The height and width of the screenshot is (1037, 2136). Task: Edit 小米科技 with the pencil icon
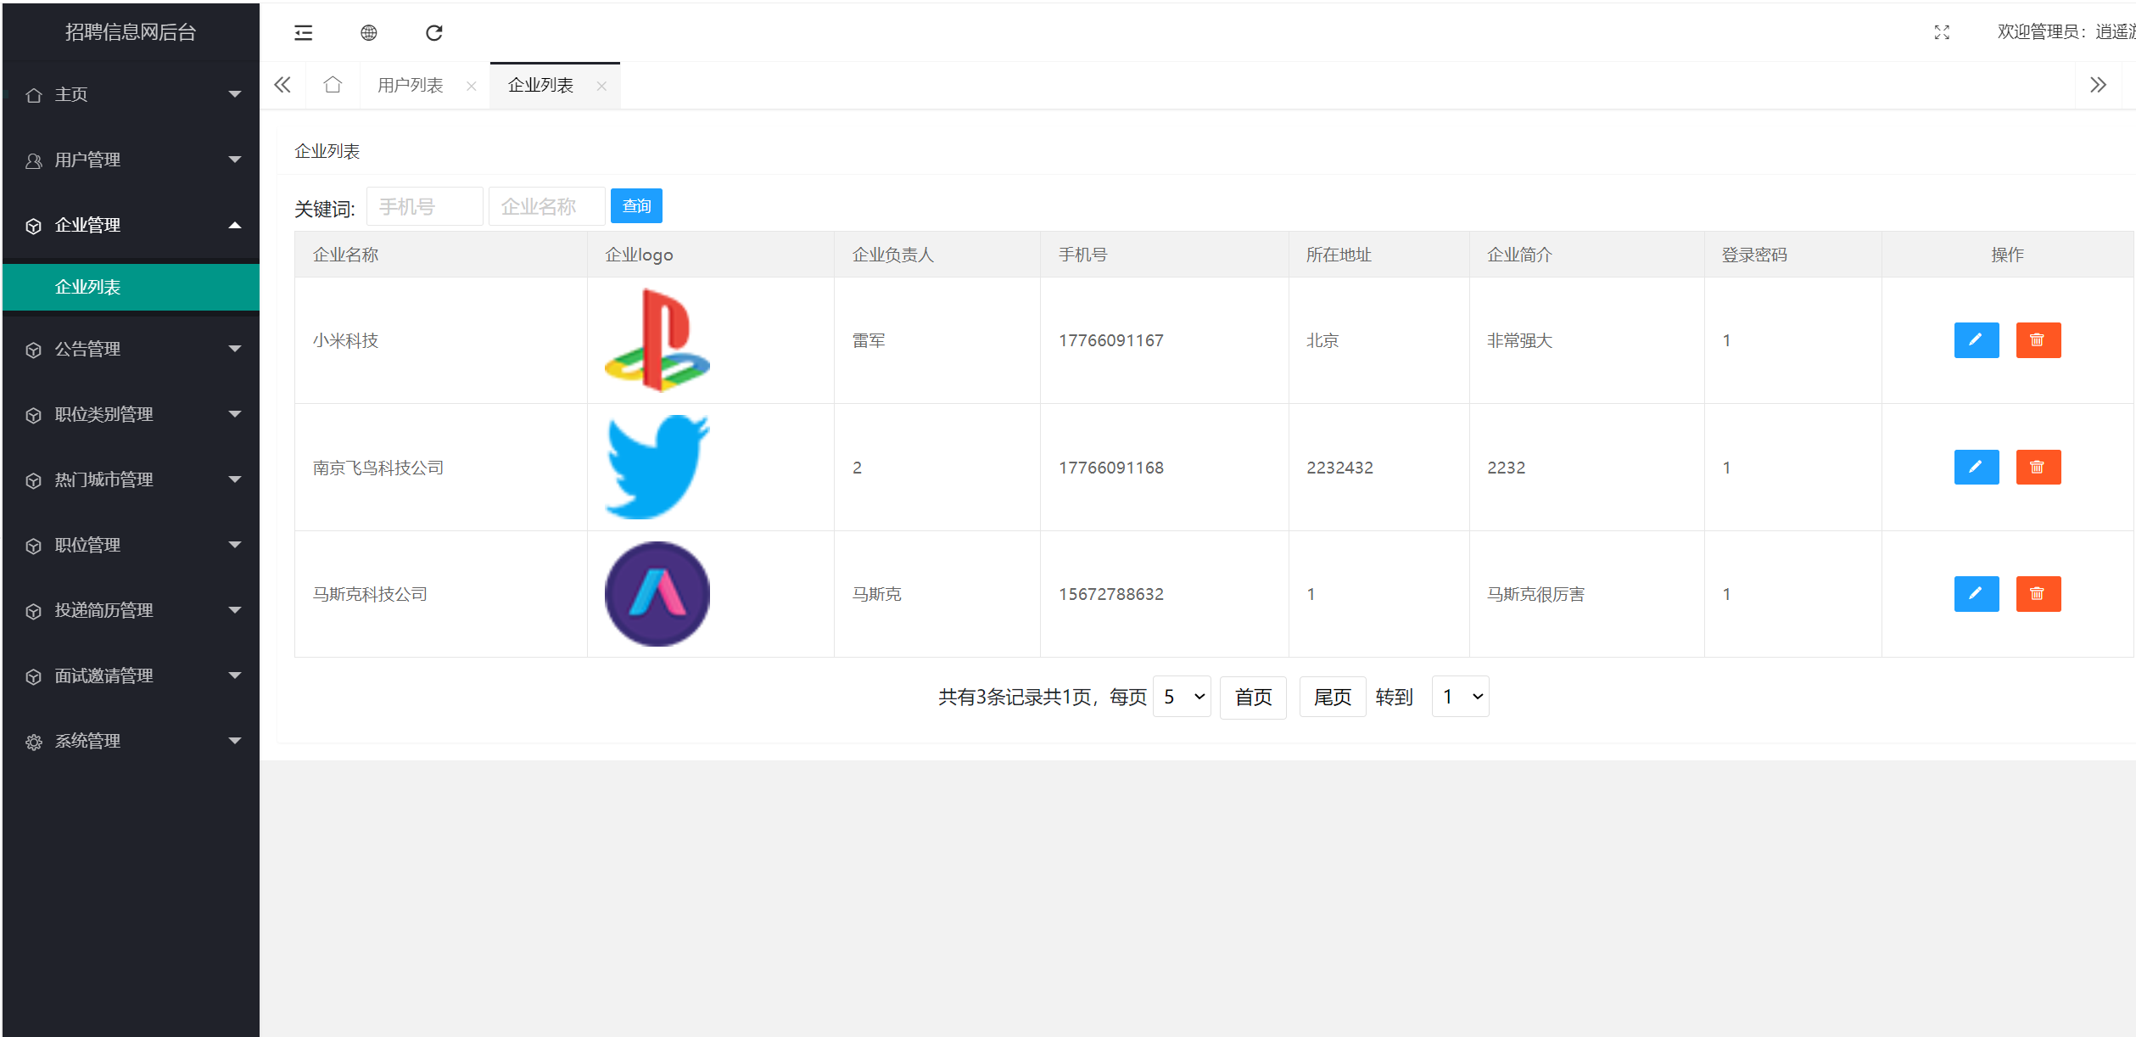point(1977,340)
